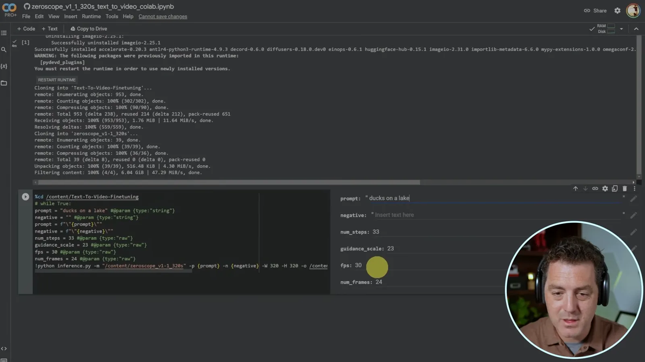Add a new Text cell

[50, 29]
